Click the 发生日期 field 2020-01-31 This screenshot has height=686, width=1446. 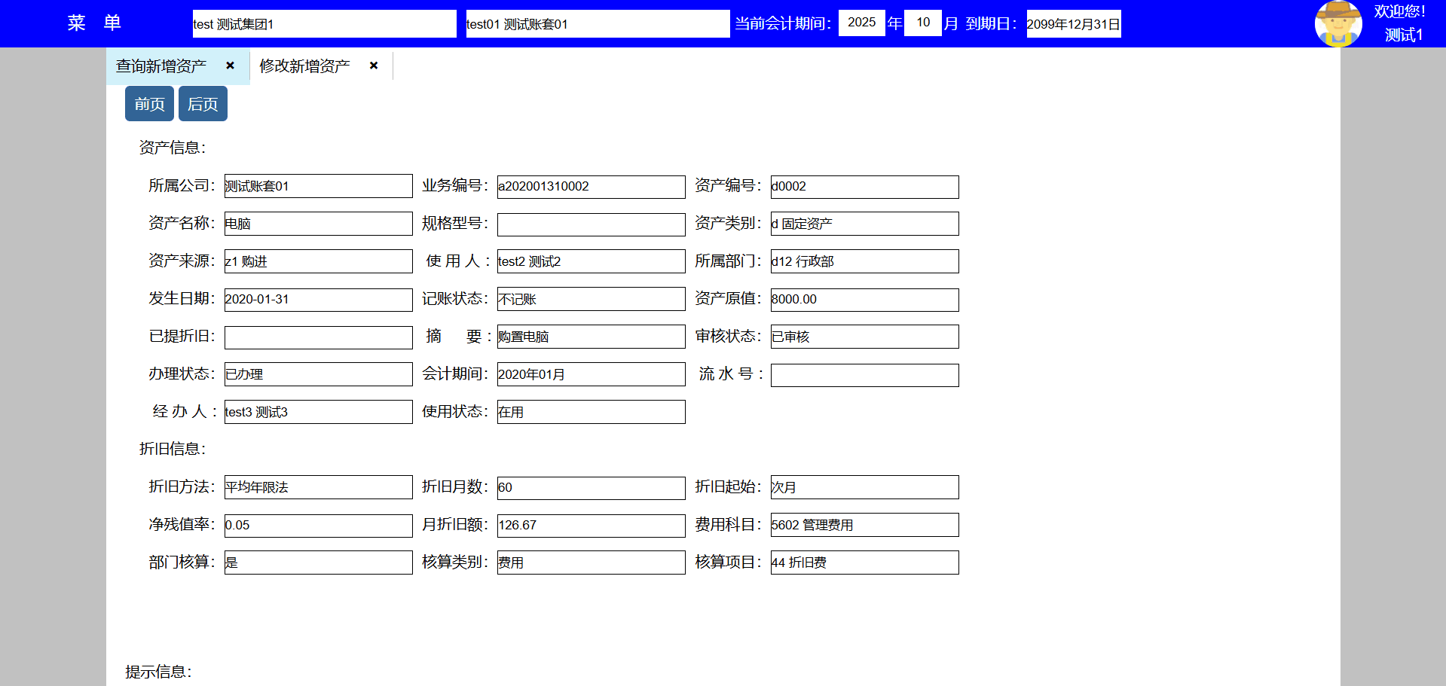(318, 300)
